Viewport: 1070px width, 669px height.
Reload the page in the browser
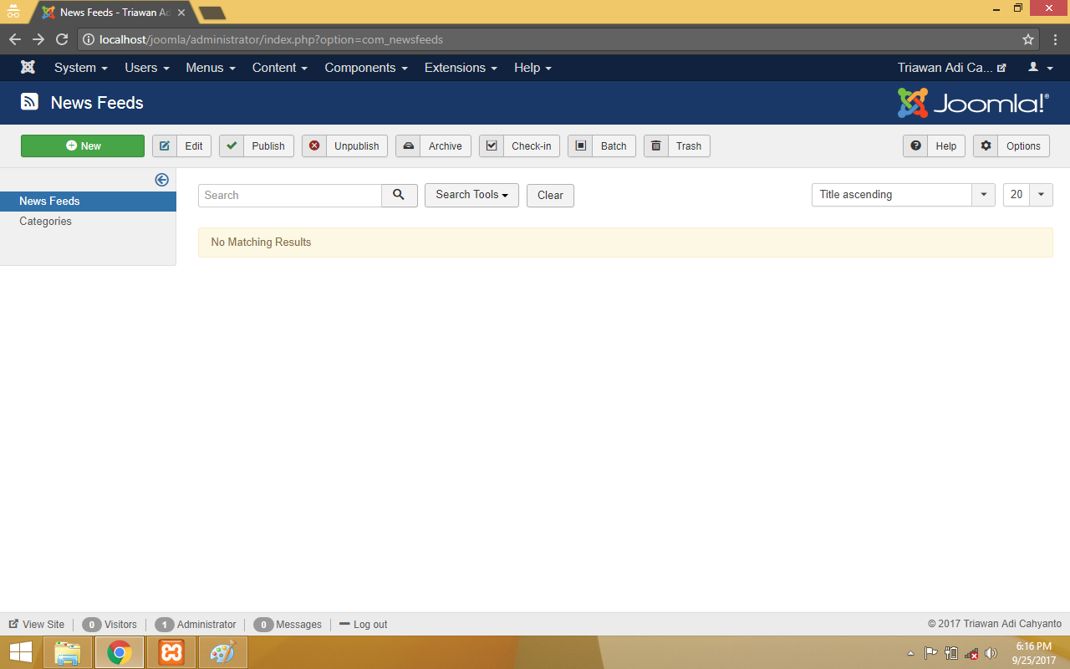(x=62, y=39)
